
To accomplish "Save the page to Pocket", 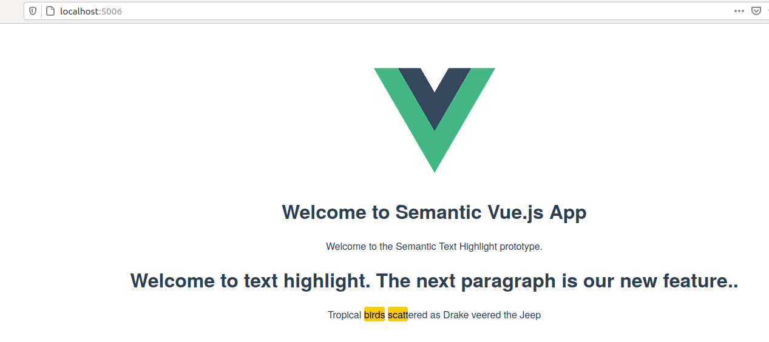I will (756, 11).
